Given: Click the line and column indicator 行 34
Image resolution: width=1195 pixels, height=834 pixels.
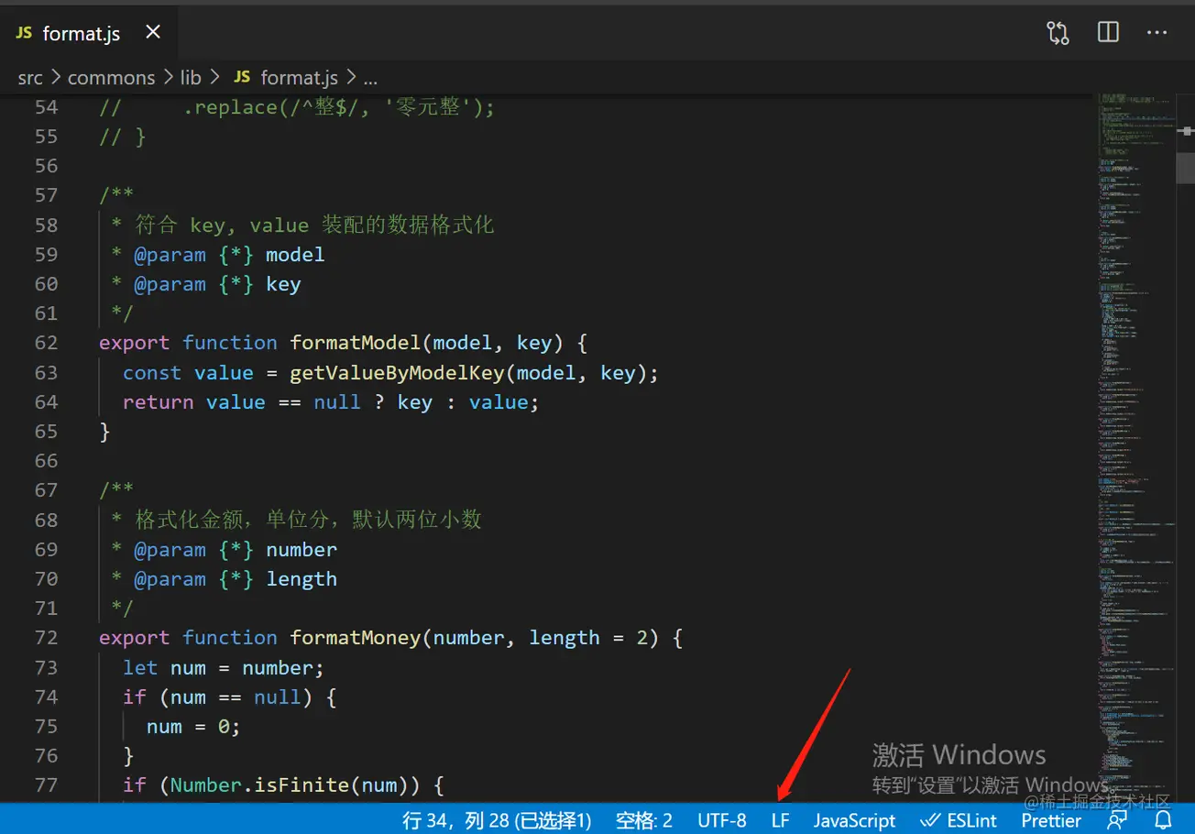Looking at the screenshot, I should (x=497, y=820).
